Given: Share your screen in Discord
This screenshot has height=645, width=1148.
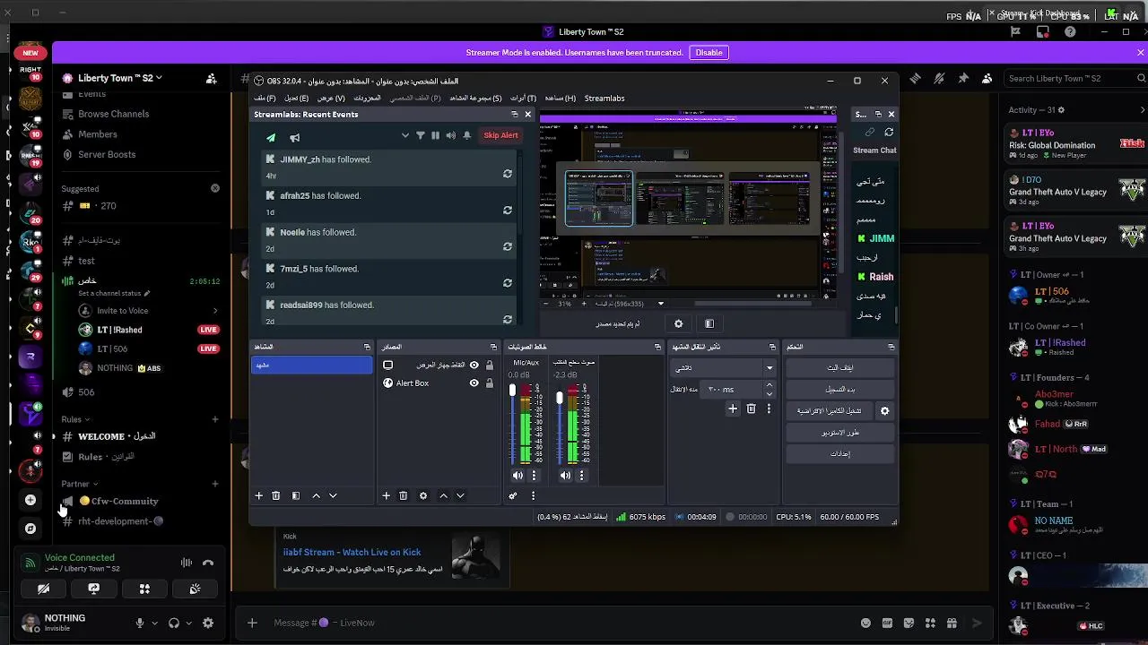Looking at the screenshot, I should point(93,589).
